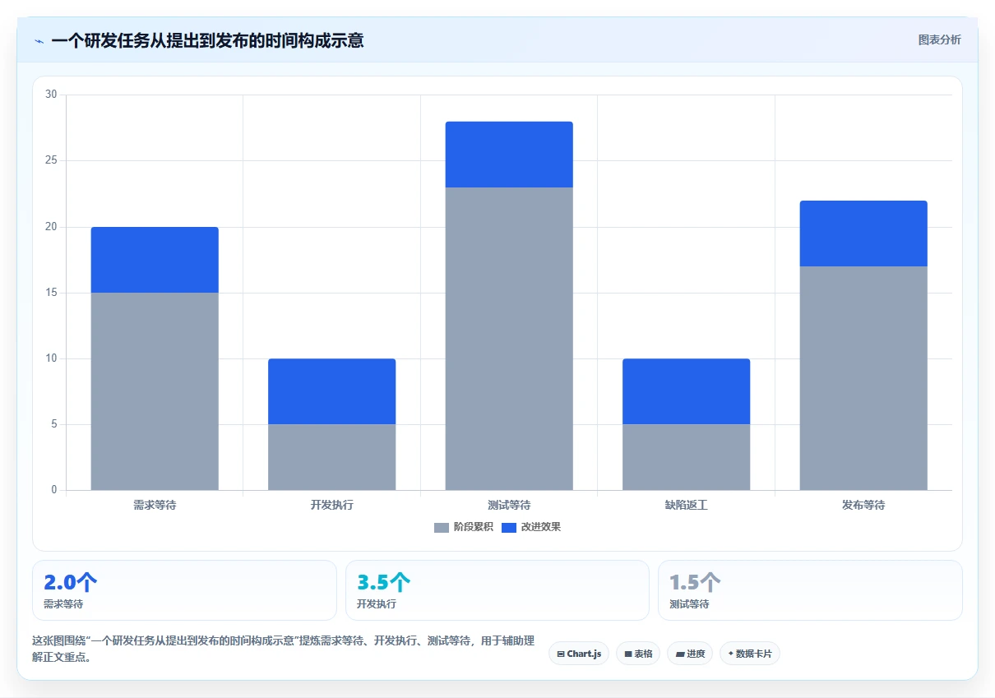Click the blue bar segment for 缺陷返工
The height and width of the screenshot is (698, 995).
(x=686, y=391)
